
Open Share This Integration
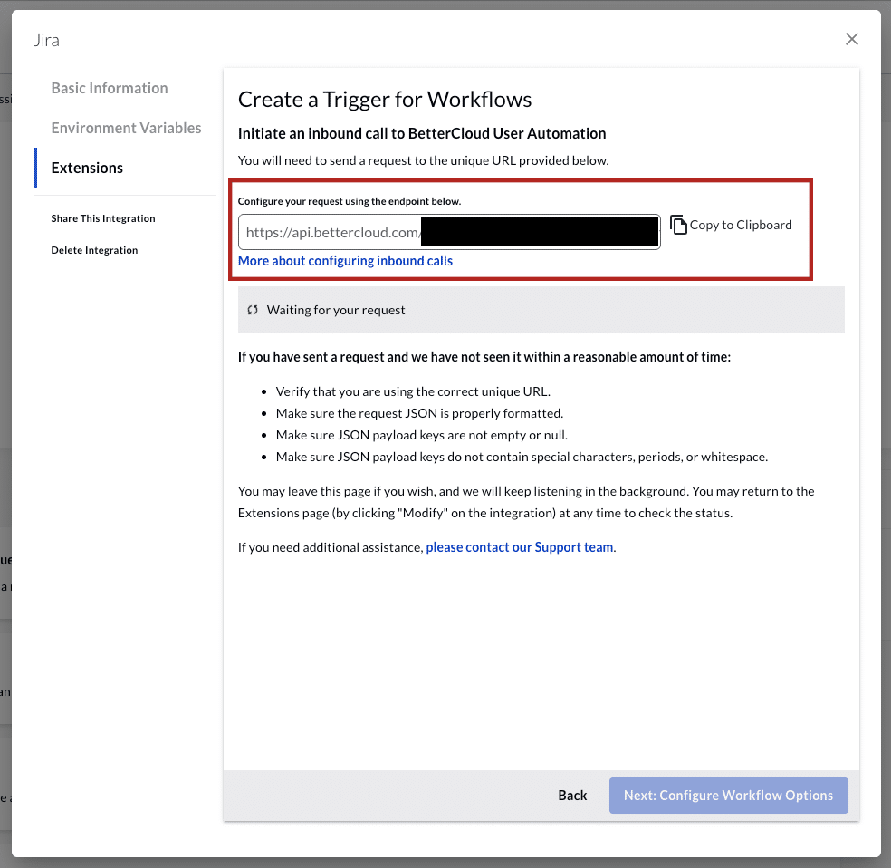click(102, 218)
